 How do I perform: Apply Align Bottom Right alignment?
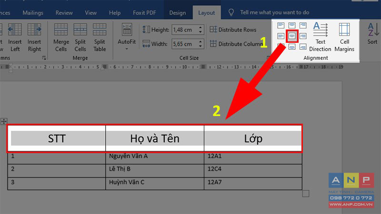(x=303, y=47)
